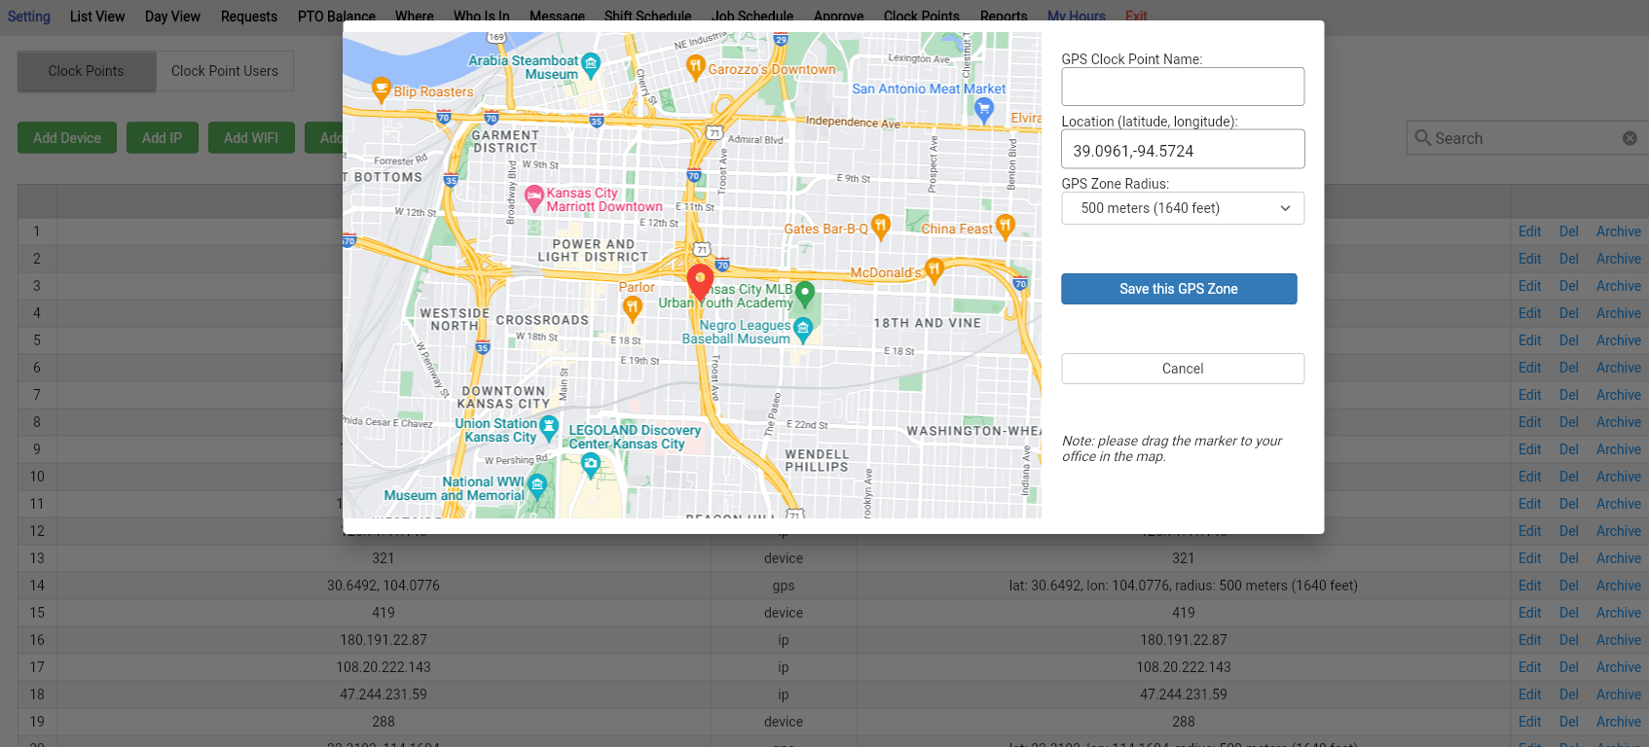The image size is (1649, 747).
Task: Click the National WWI Museum pin
Action: pyautogui.click(x=537, y=485)
